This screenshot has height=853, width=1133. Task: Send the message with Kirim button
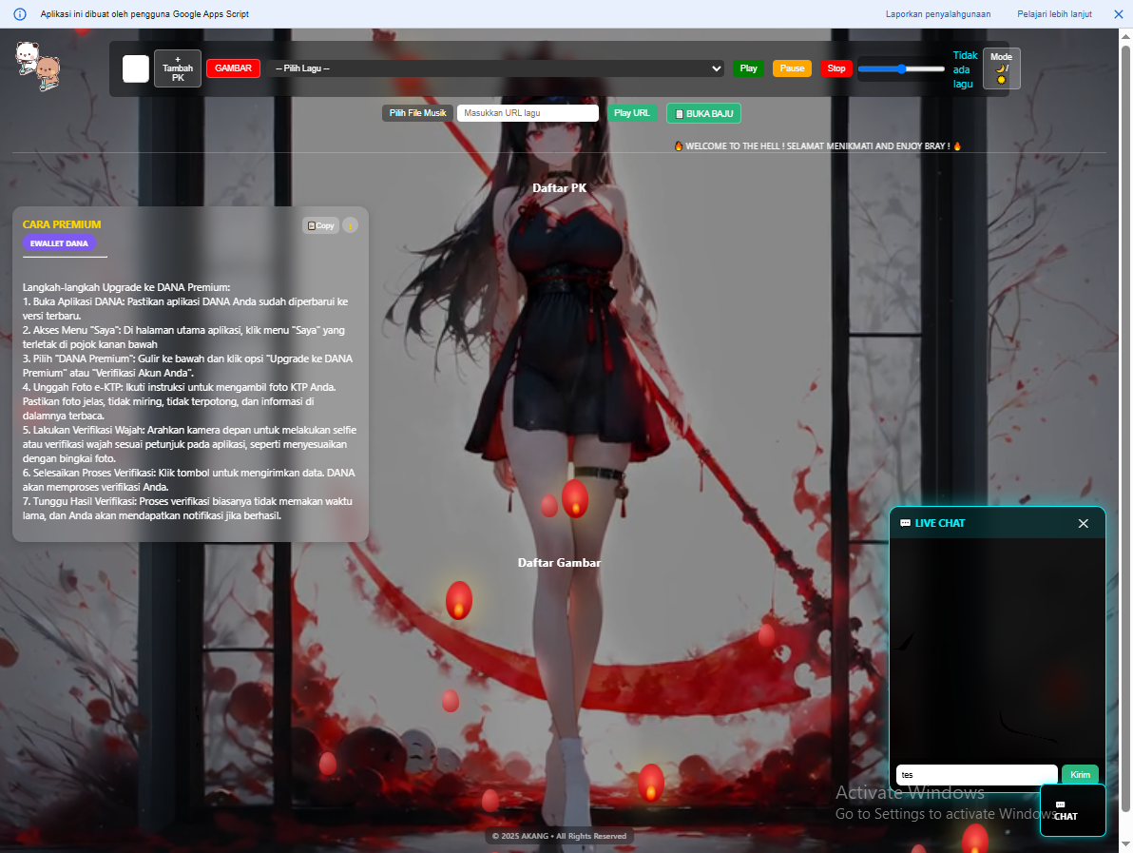click(x=1081, y=775)
